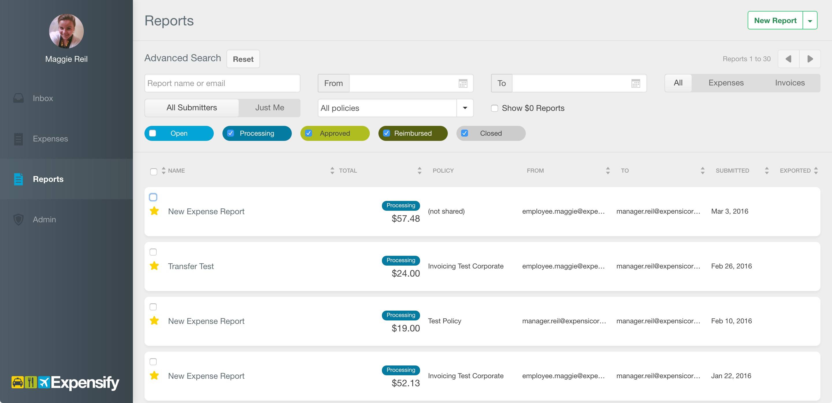Image resolution: width=832 pixels, height=403 pixels.
Task: Click the star on the Transfer Test report
Action: point(154,266)
